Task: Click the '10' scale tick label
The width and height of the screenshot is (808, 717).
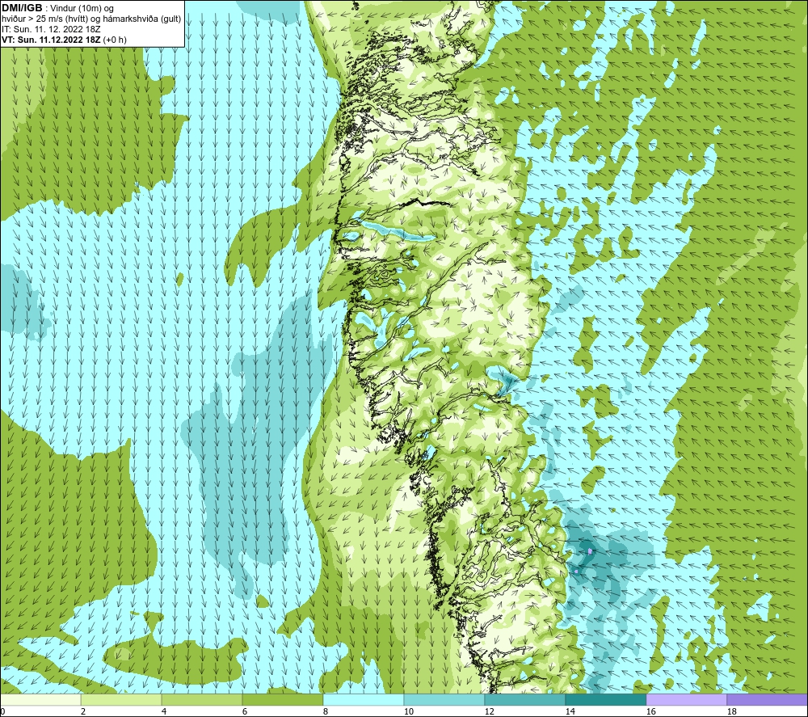Action: 408,711
